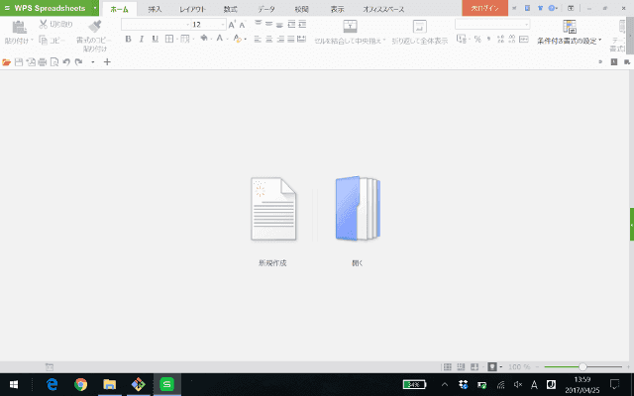Viewport: 634px width, 396px height.
Task: Click the cut scissors icon
Action: tap(44, 24)
